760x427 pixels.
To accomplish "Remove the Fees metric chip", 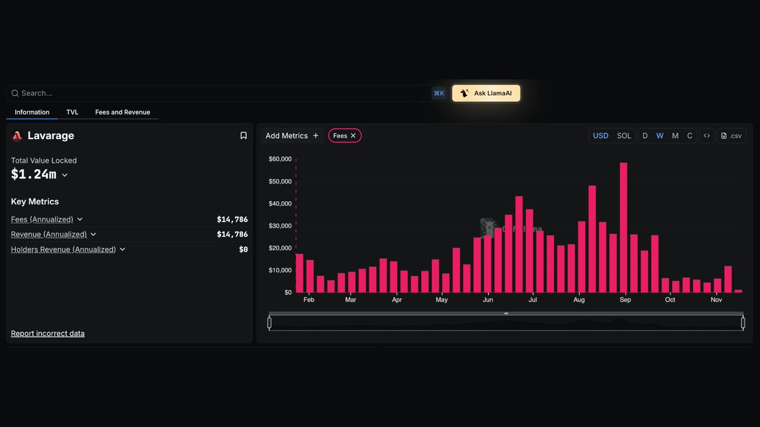I will click(x=353, y=135).
